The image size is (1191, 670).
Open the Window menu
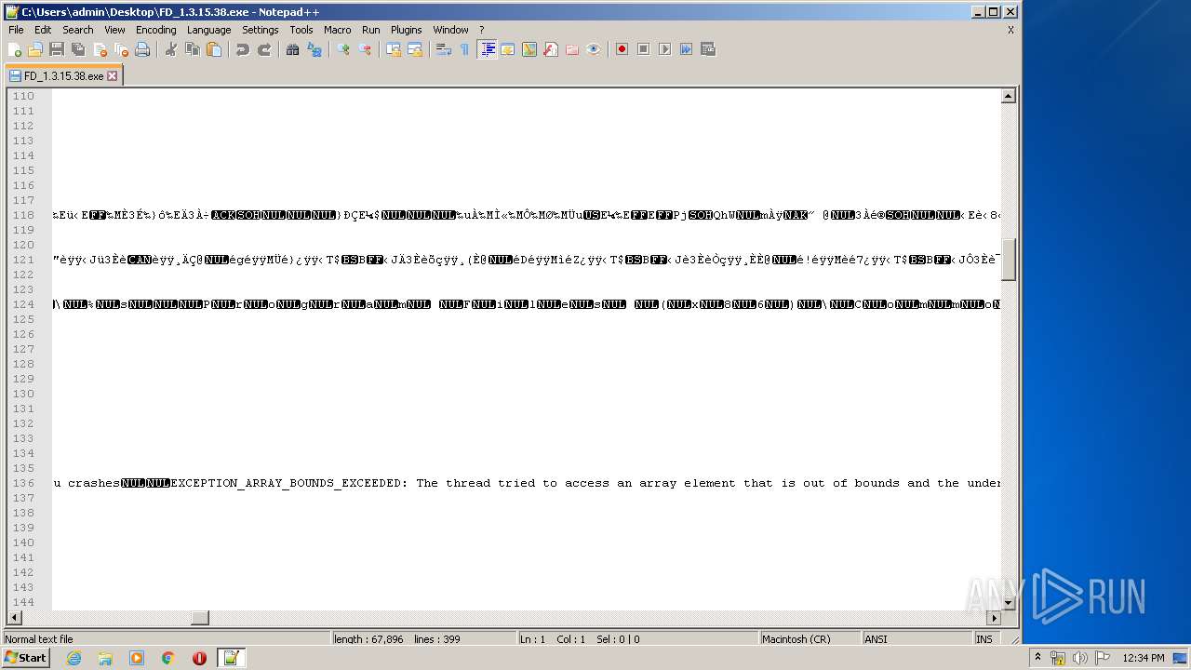coord(451,30)
